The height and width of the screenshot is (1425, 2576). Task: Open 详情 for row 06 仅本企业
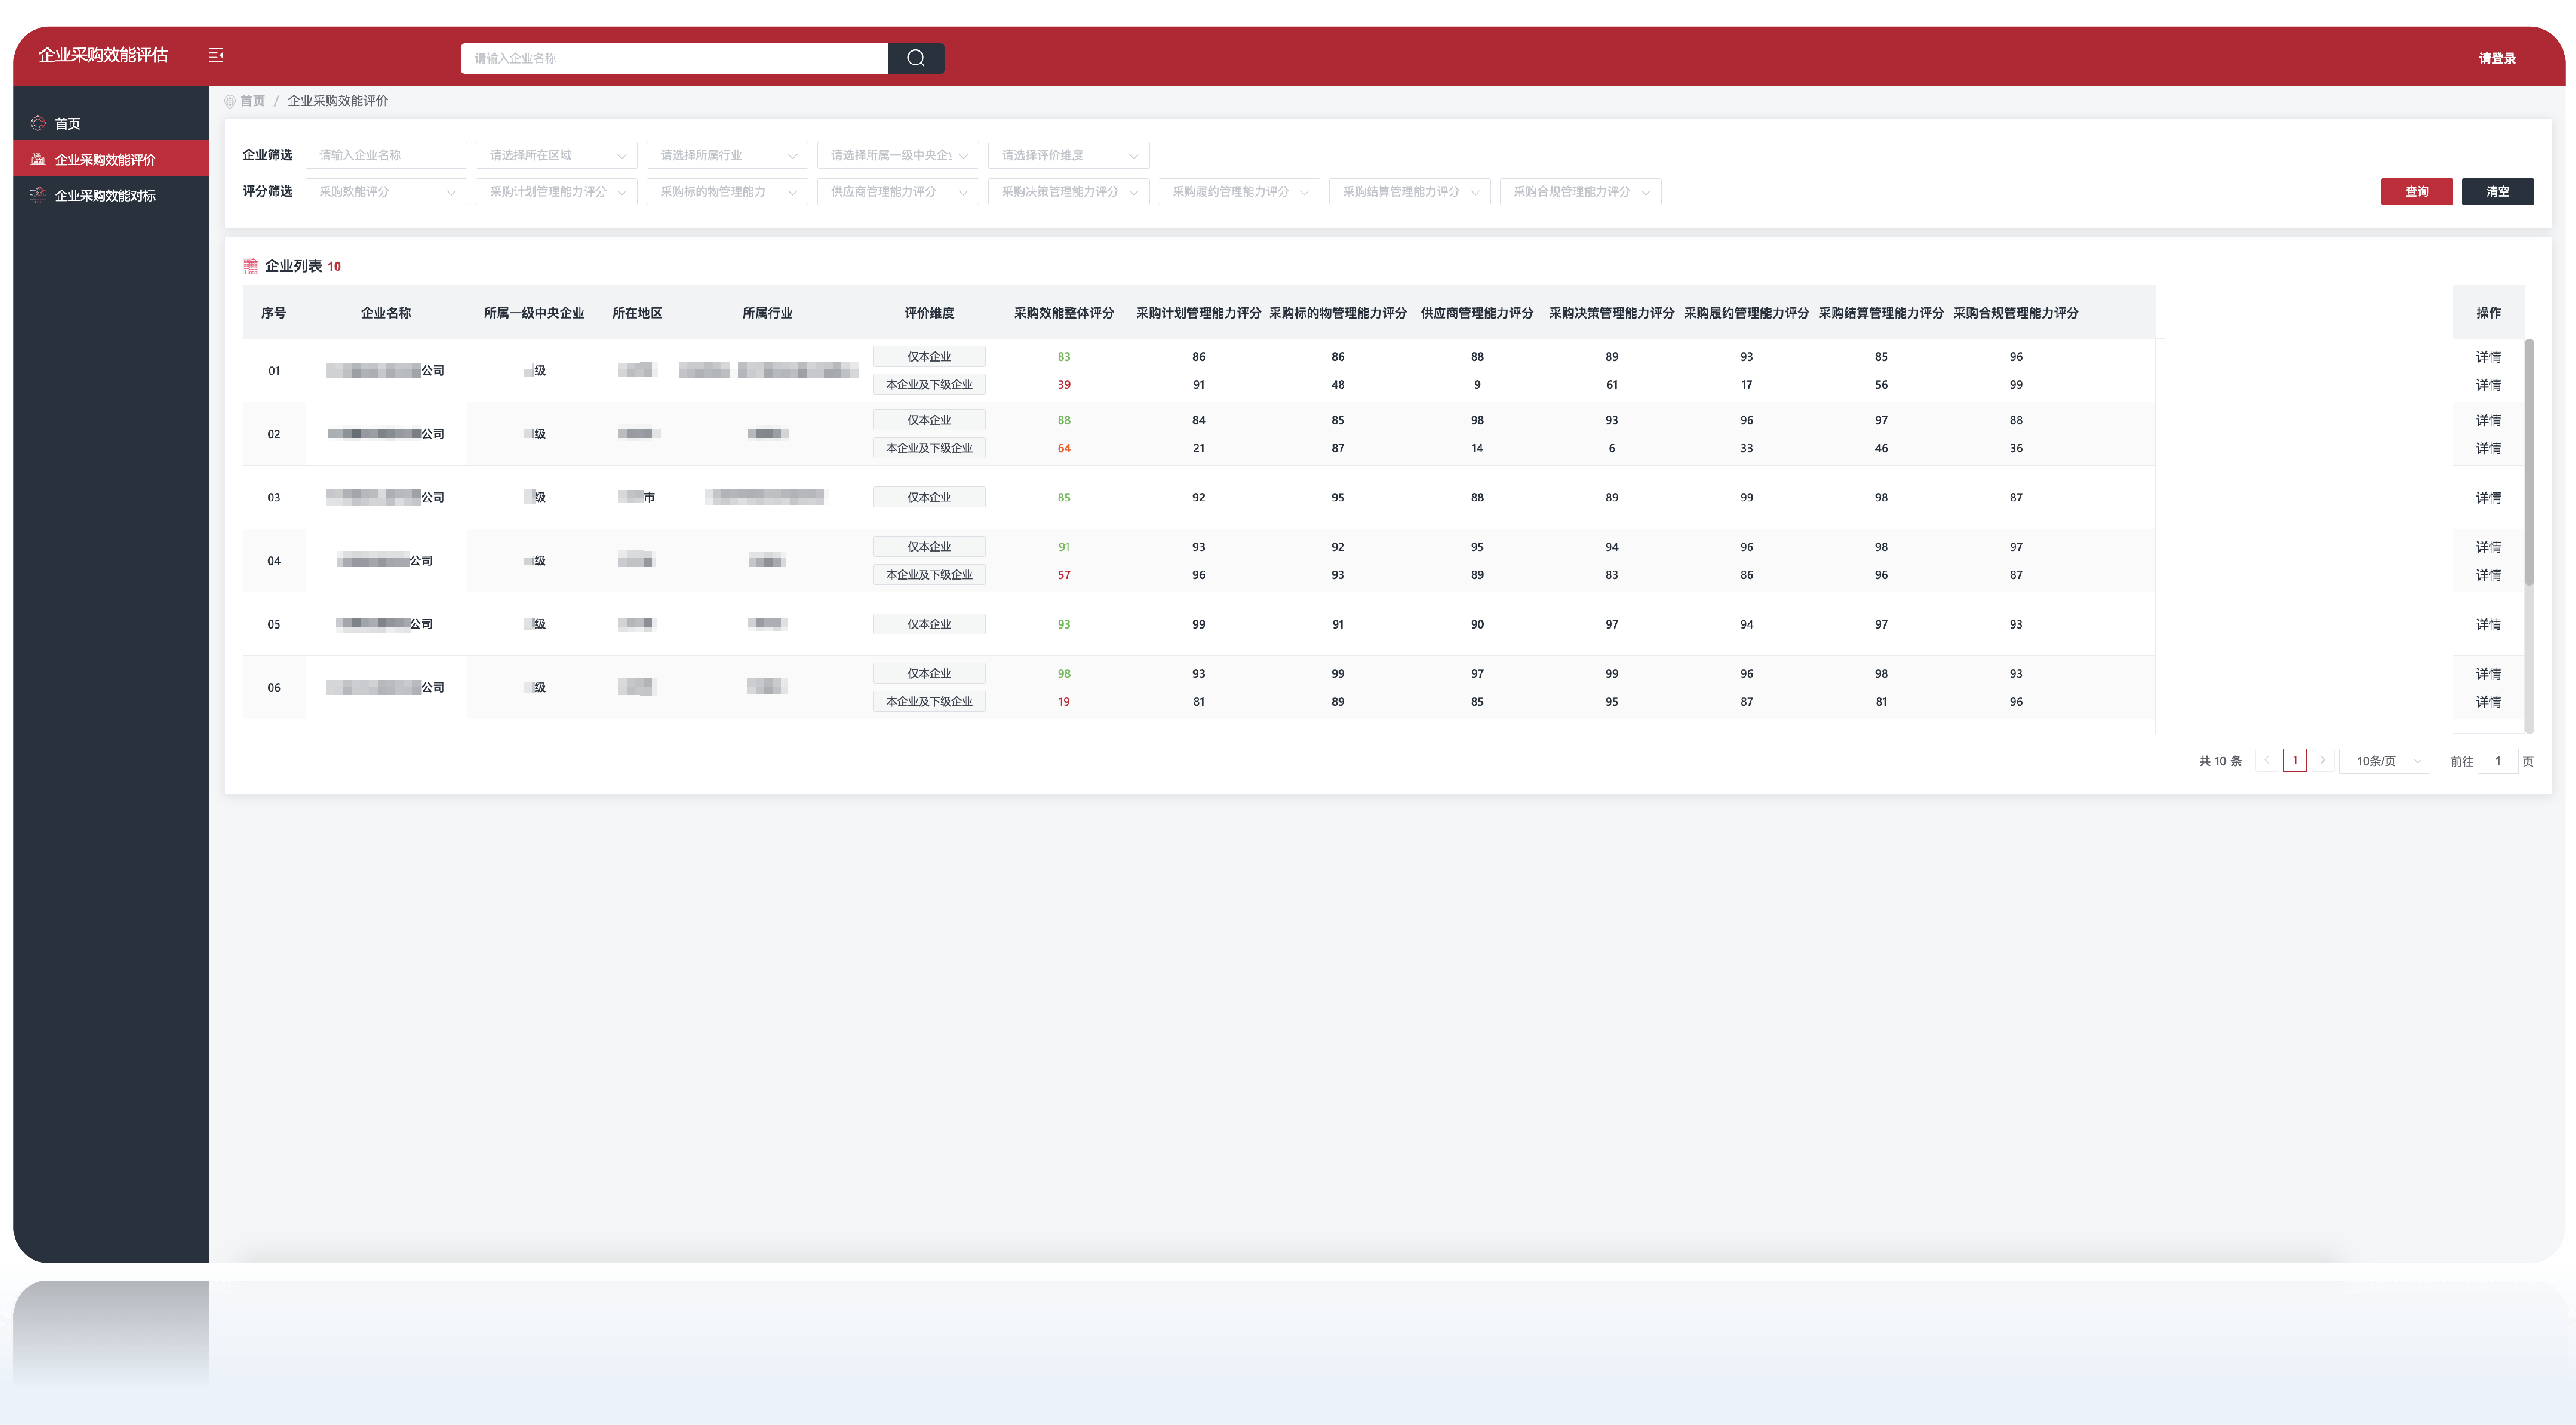(2488, 674)
